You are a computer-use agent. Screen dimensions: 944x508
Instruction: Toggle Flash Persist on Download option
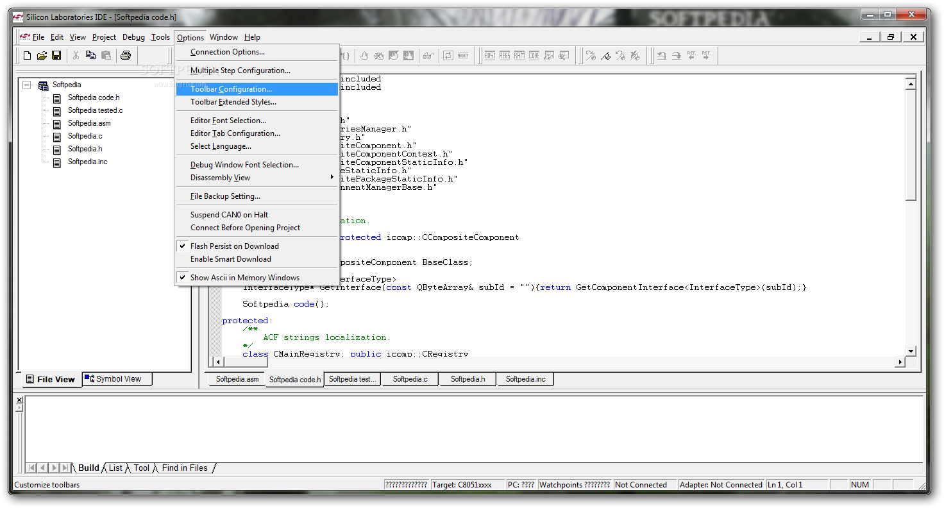[257, 246]
